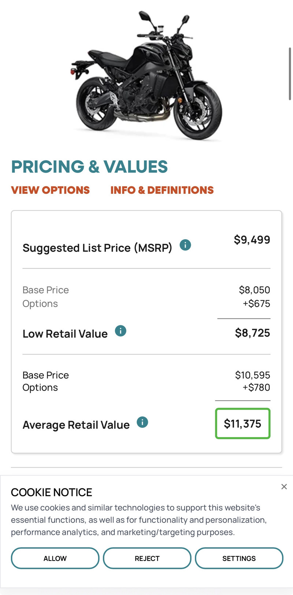Click the $8,725 low retail value amount

[252, 333]
